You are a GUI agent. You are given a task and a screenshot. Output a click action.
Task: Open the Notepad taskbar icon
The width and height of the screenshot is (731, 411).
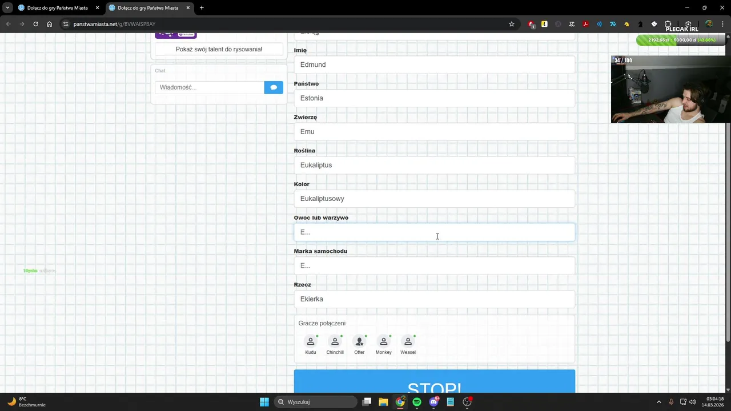click(x=451, y=402)
